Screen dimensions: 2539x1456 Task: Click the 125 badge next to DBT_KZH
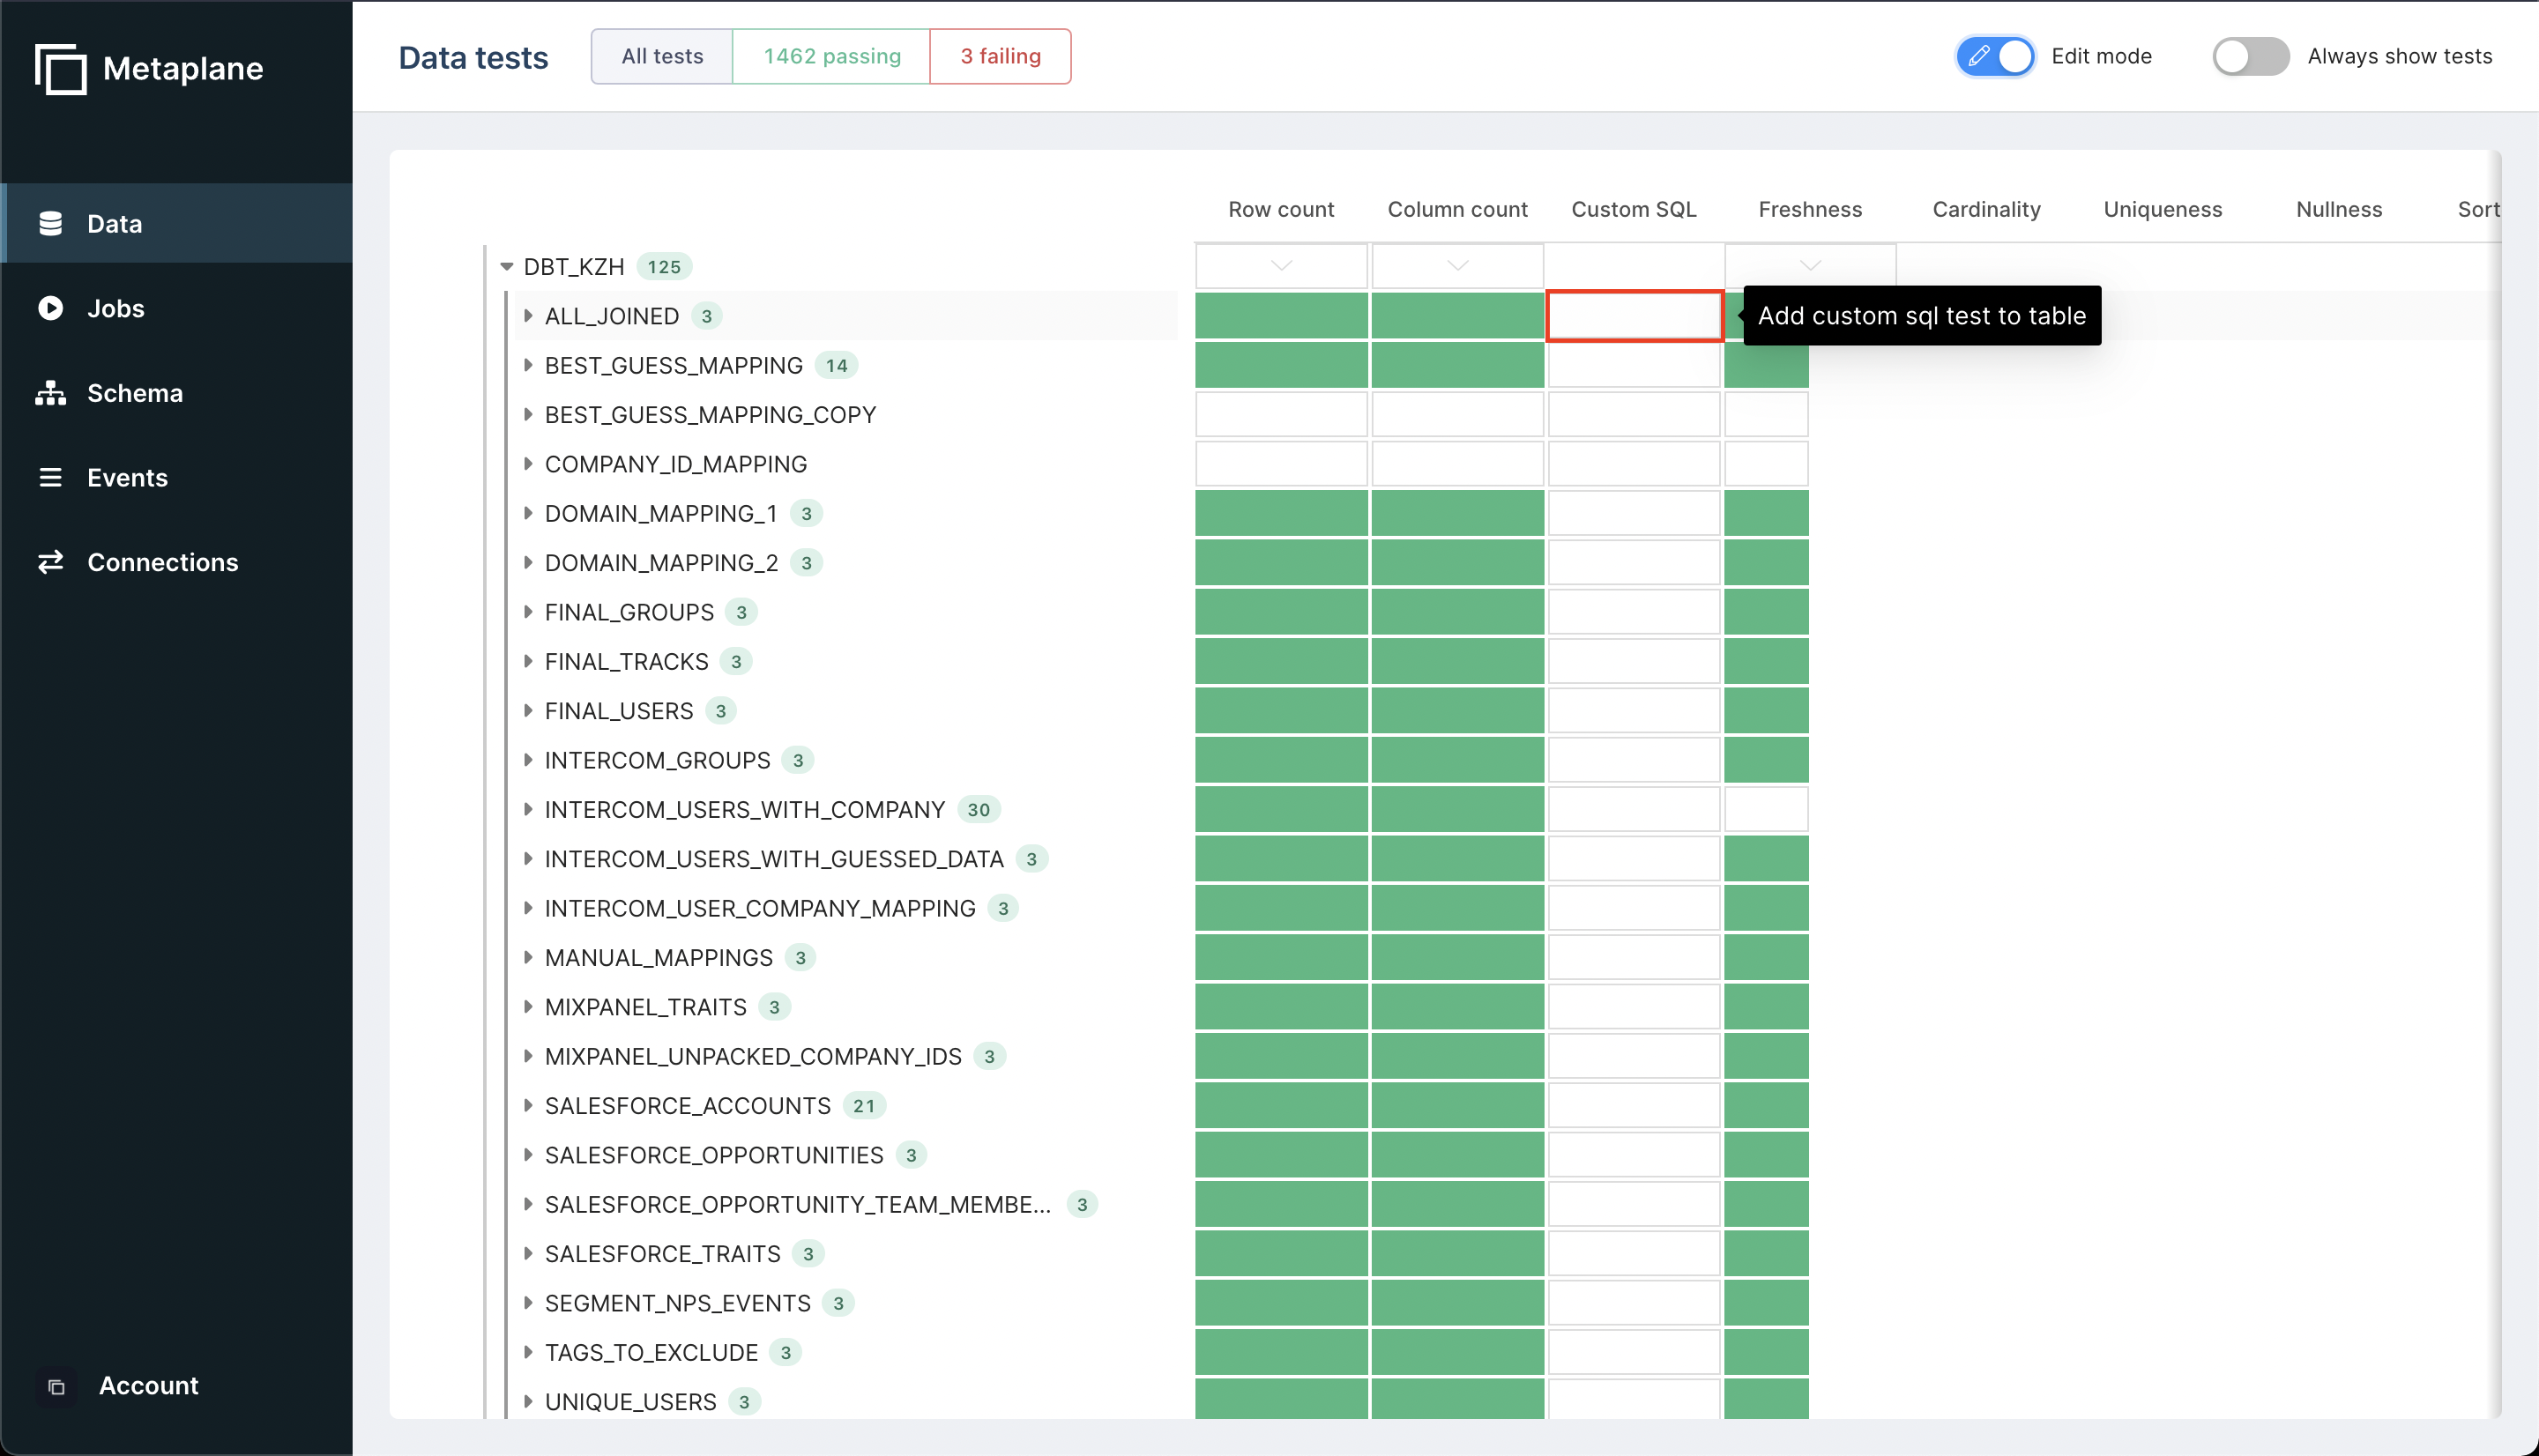tap(663, 267)
